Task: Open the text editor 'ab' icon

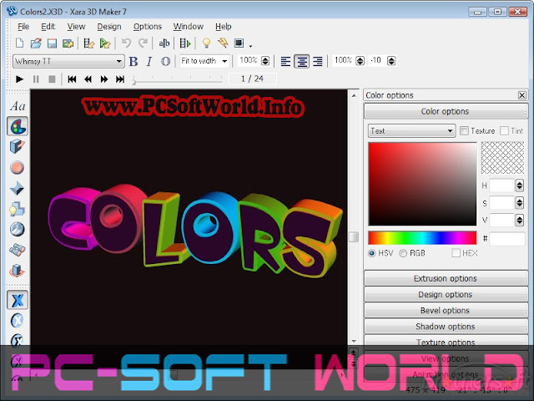Action: pyautogui.click(x=164, y=43)
